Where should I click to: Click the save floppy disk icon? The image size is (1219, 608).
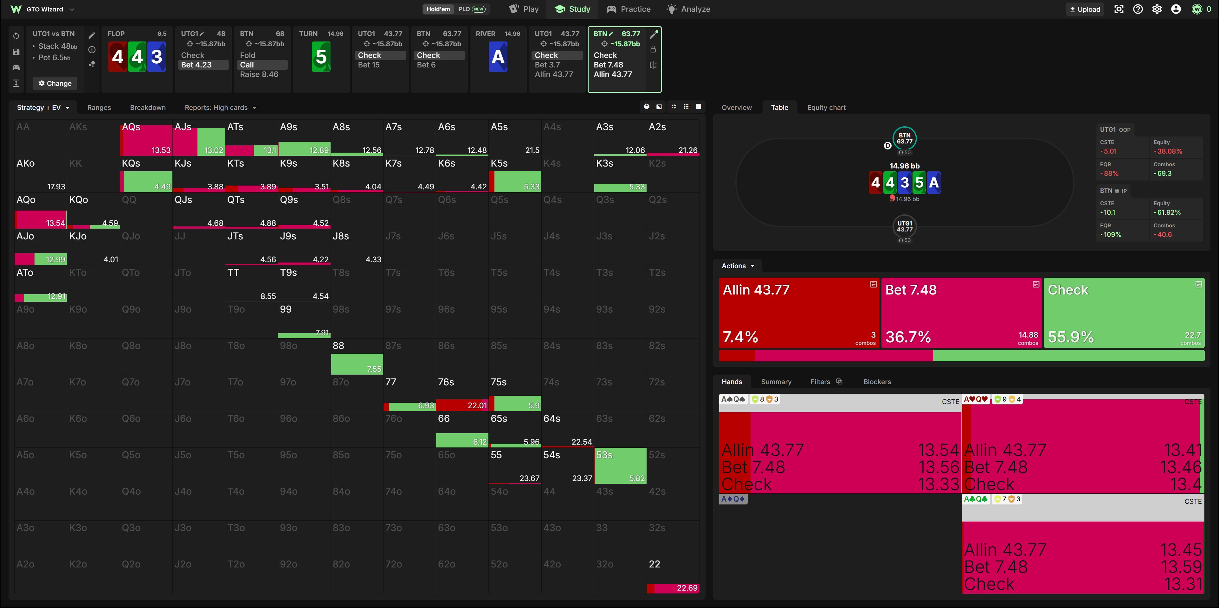pyautogui.click(x=16, y=52)
